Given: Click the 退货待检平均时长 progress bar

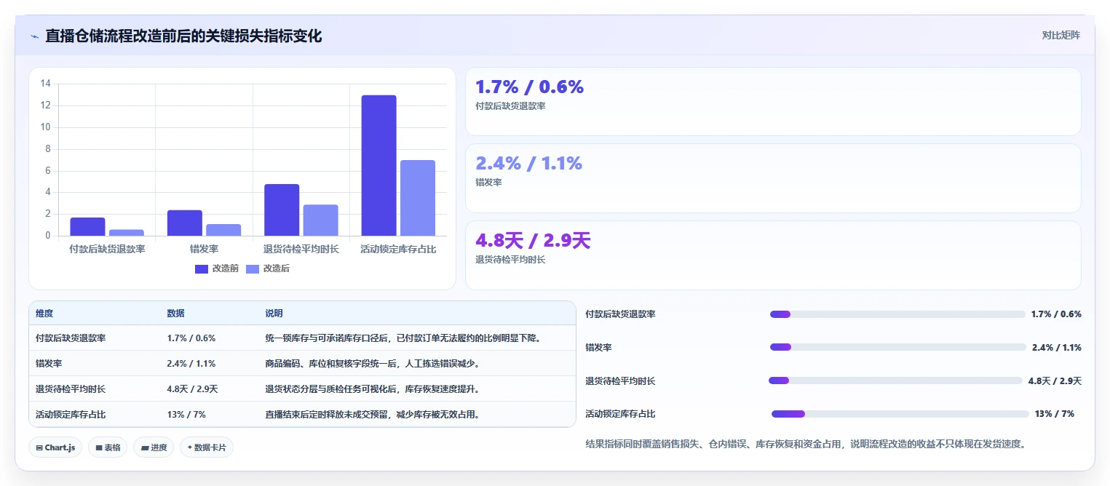Looking at the screenshot, I should (895, 381).
